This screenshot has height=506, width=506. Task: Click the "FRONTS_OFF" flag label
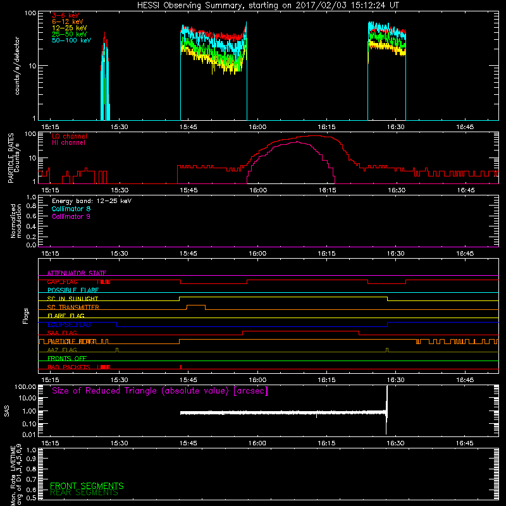(67, 359)
